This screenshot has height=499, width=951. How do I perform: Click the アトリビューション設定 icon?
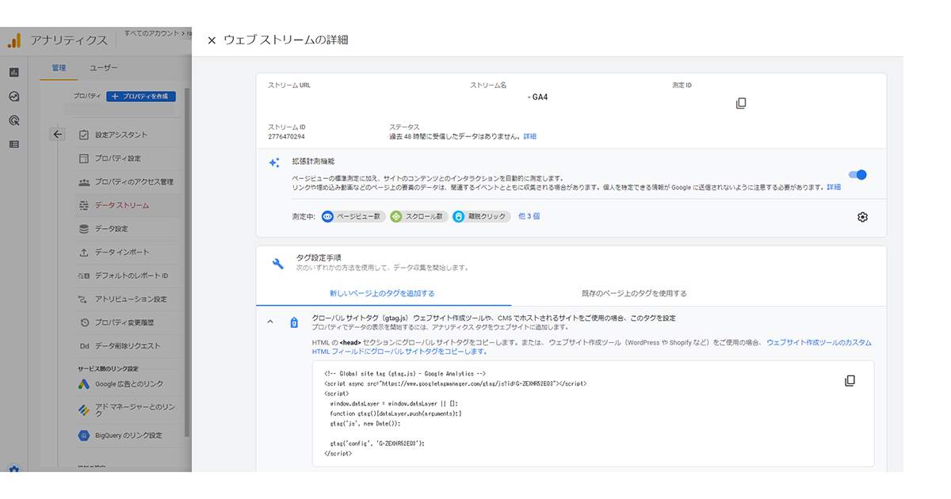pos(84,299)
